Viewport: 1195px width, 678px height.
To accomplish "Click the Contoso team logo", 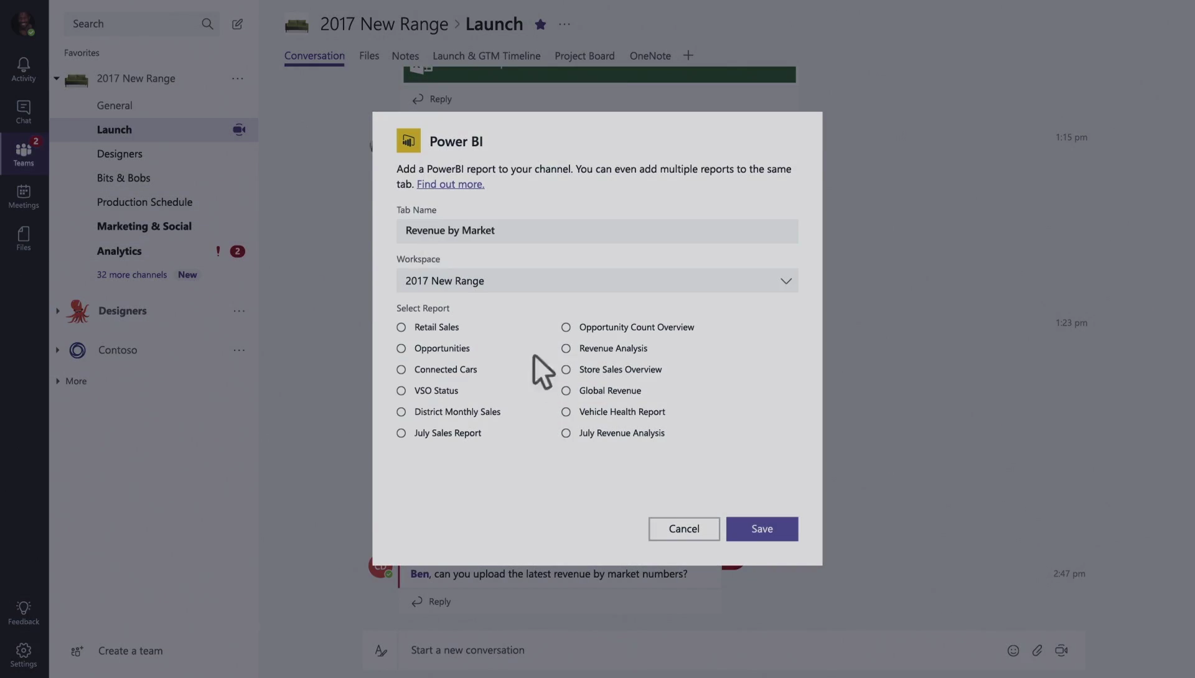I will [77, 350].
